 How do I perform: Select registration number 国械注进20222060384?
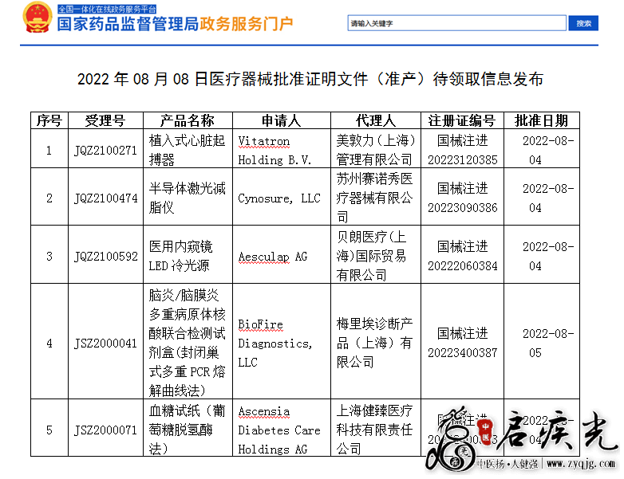tap(463, 256)
